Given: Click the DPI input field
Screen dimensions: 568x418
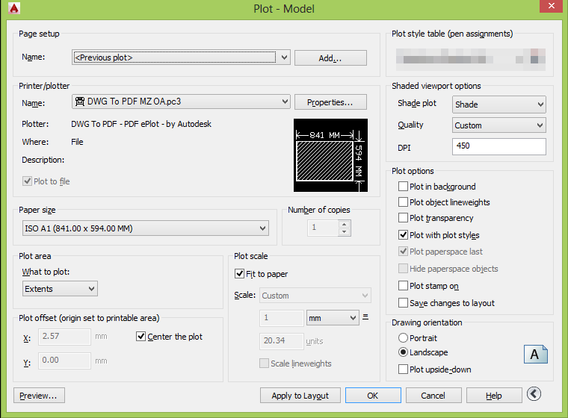Looking at the screenshot, I should (498, 146).
